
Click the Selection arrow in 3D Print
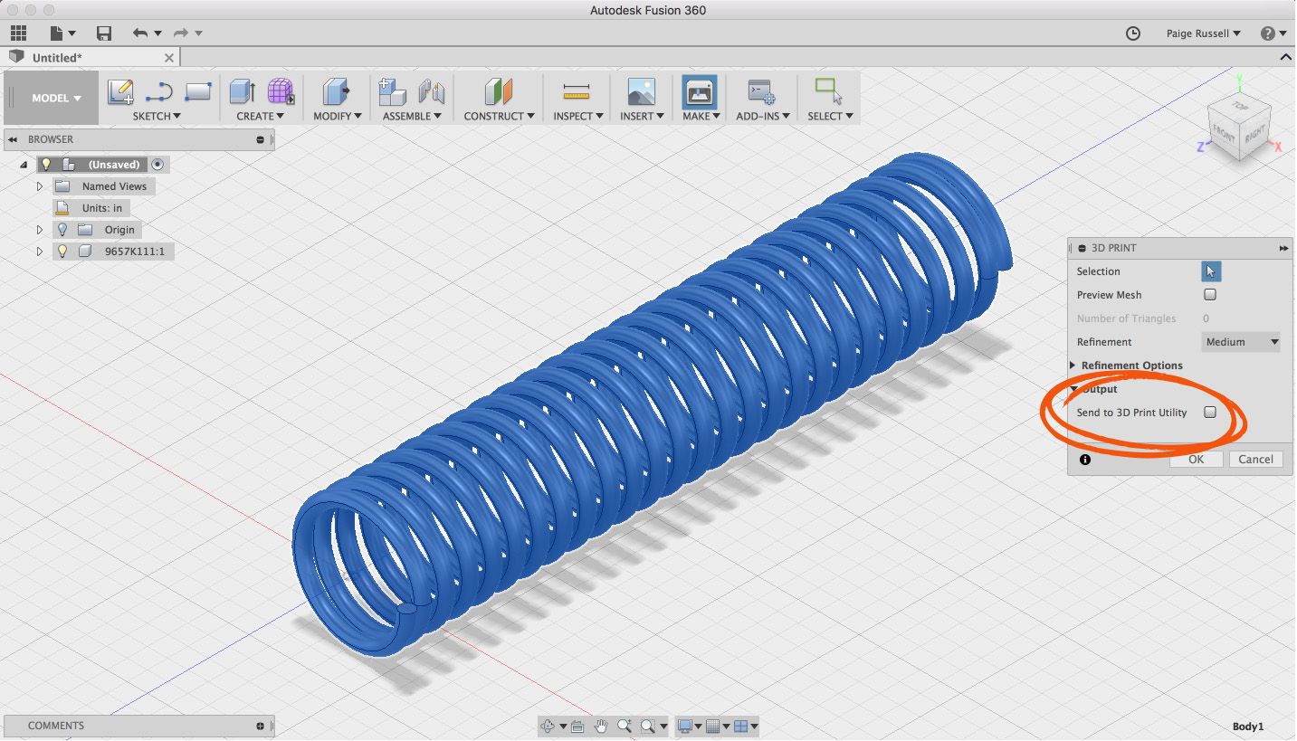point(1210,271)
